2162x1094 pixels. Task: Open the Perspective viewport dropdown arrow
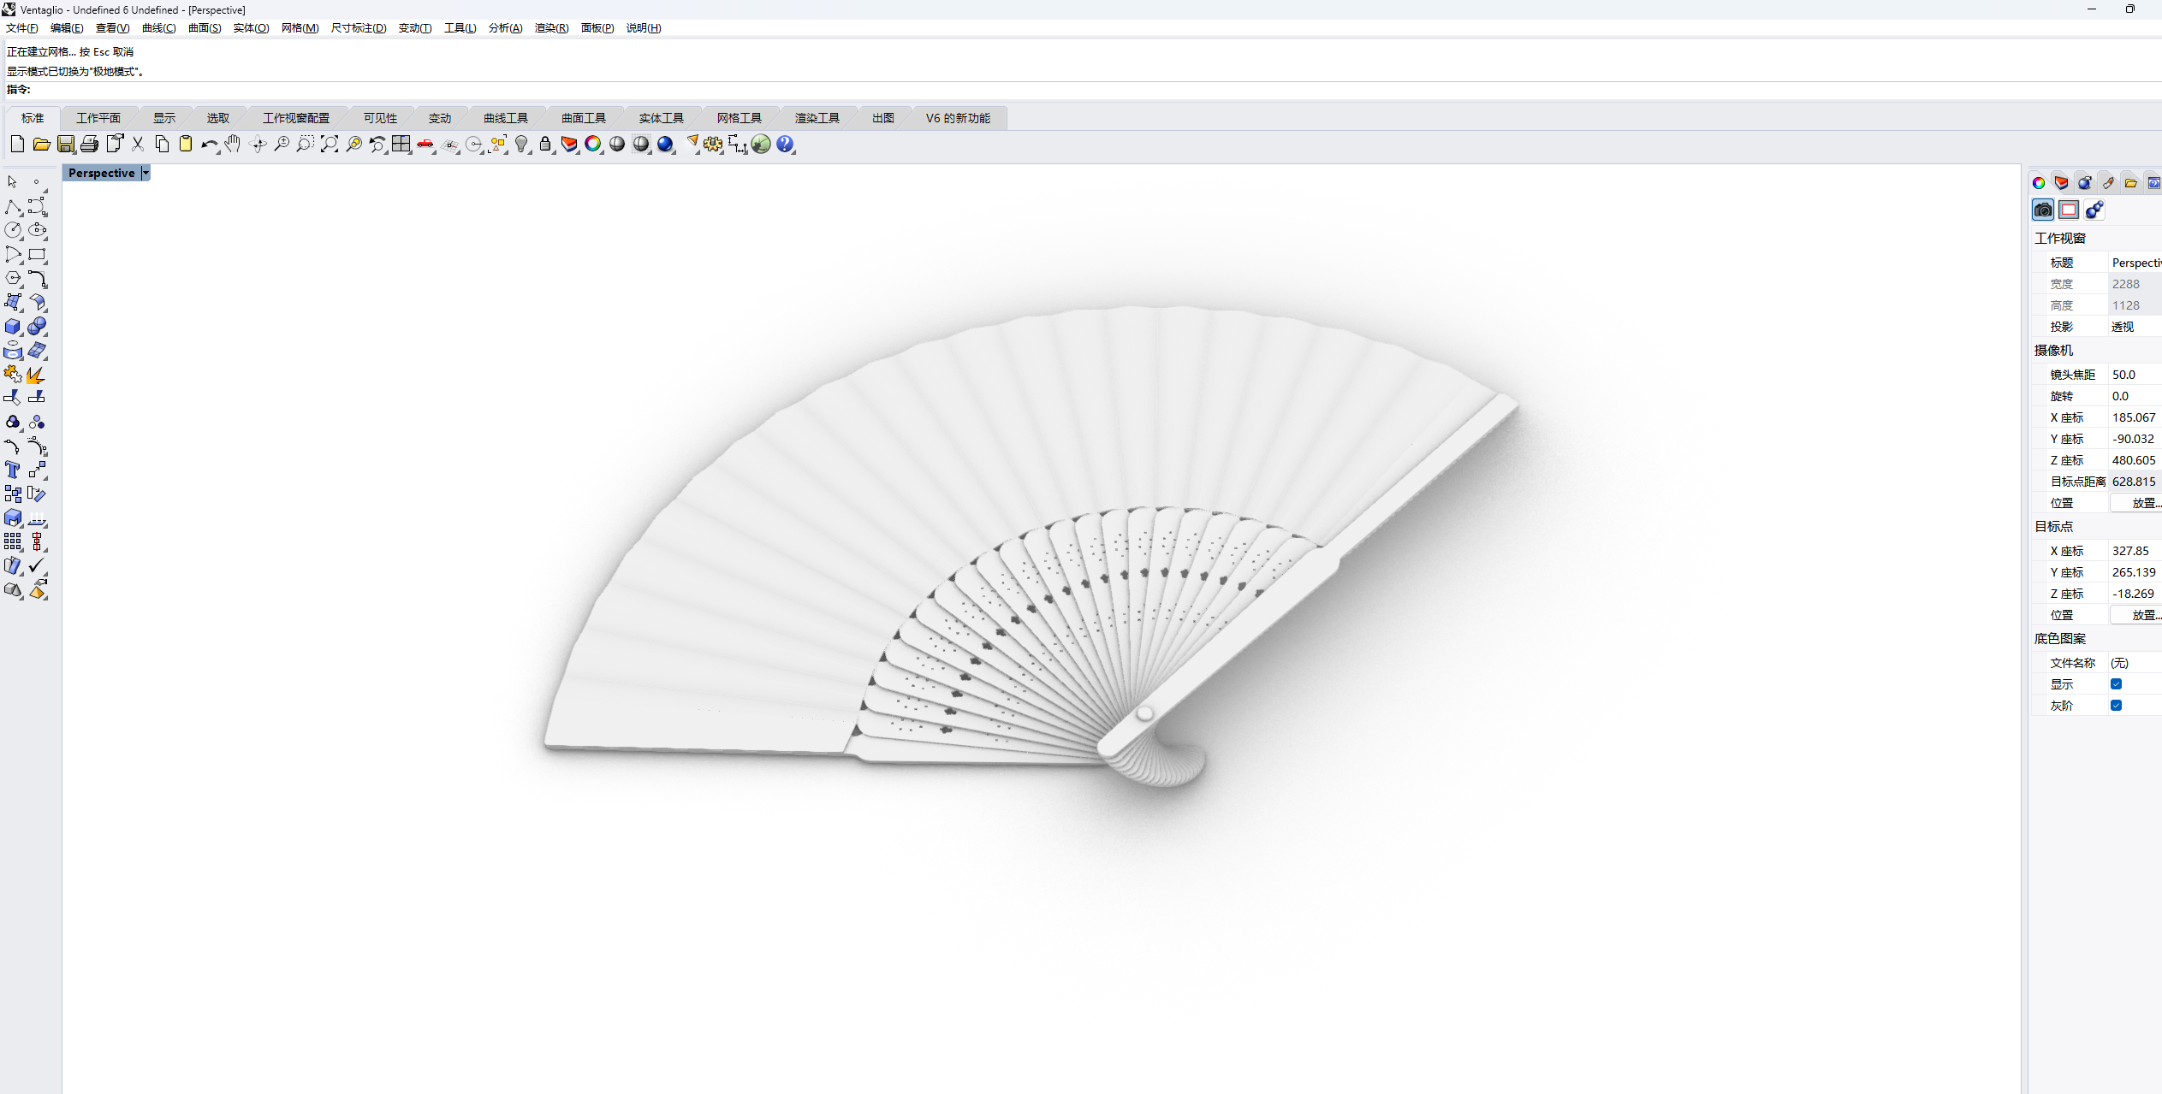pos(146,173)
